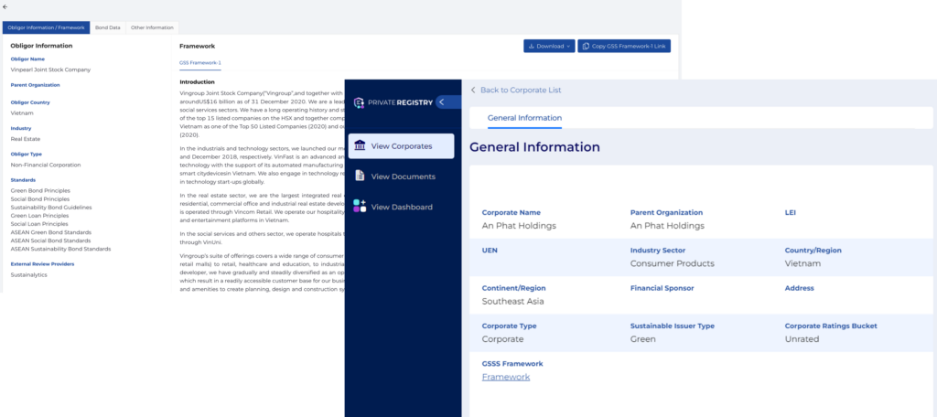Viewport: 937px width, 417px height.
Task: Click Green Bond Principles standard
Action: click(x=40, y=190)
